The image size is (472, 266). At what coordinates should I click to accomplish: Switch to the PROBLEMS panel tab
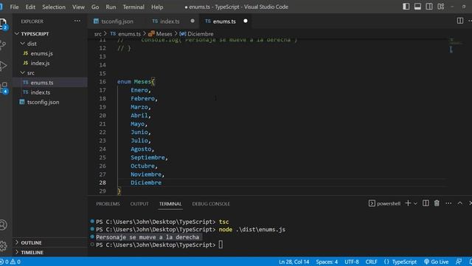click(x=108, y=204)
